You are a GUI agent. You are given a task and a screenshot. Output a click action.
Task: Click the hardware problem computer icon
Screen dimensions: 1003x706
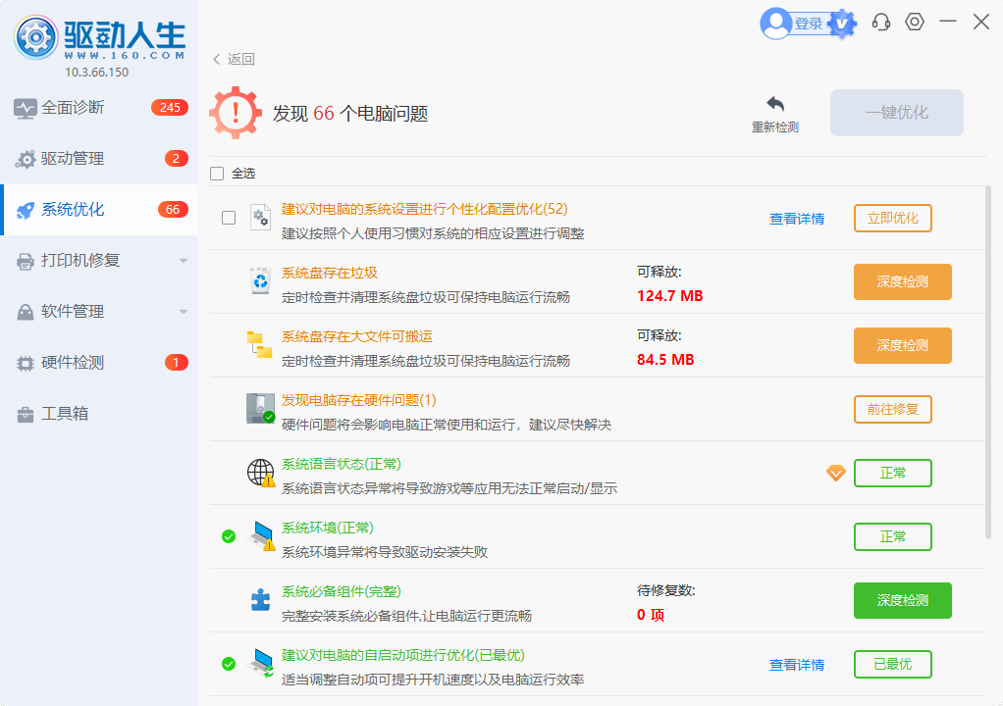pos(260,408)
